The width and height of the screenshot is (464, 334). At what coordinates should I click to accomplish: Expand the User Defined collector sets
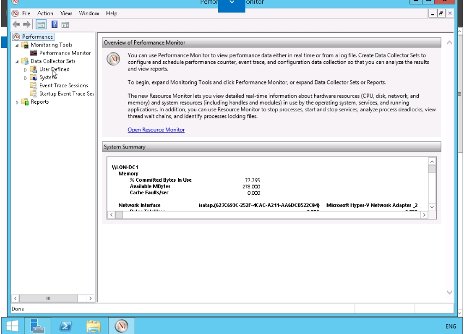click(x=26, y=70)
